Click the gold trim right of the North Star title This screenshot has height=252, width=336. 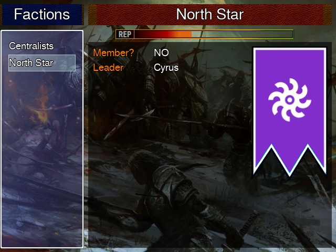tap(328, 15)
